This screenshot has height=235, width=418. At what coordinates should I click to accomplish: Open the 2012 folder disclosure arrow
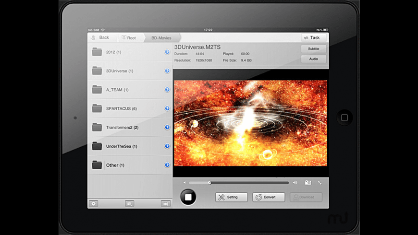pyautogui.click(x=167, y=52)
